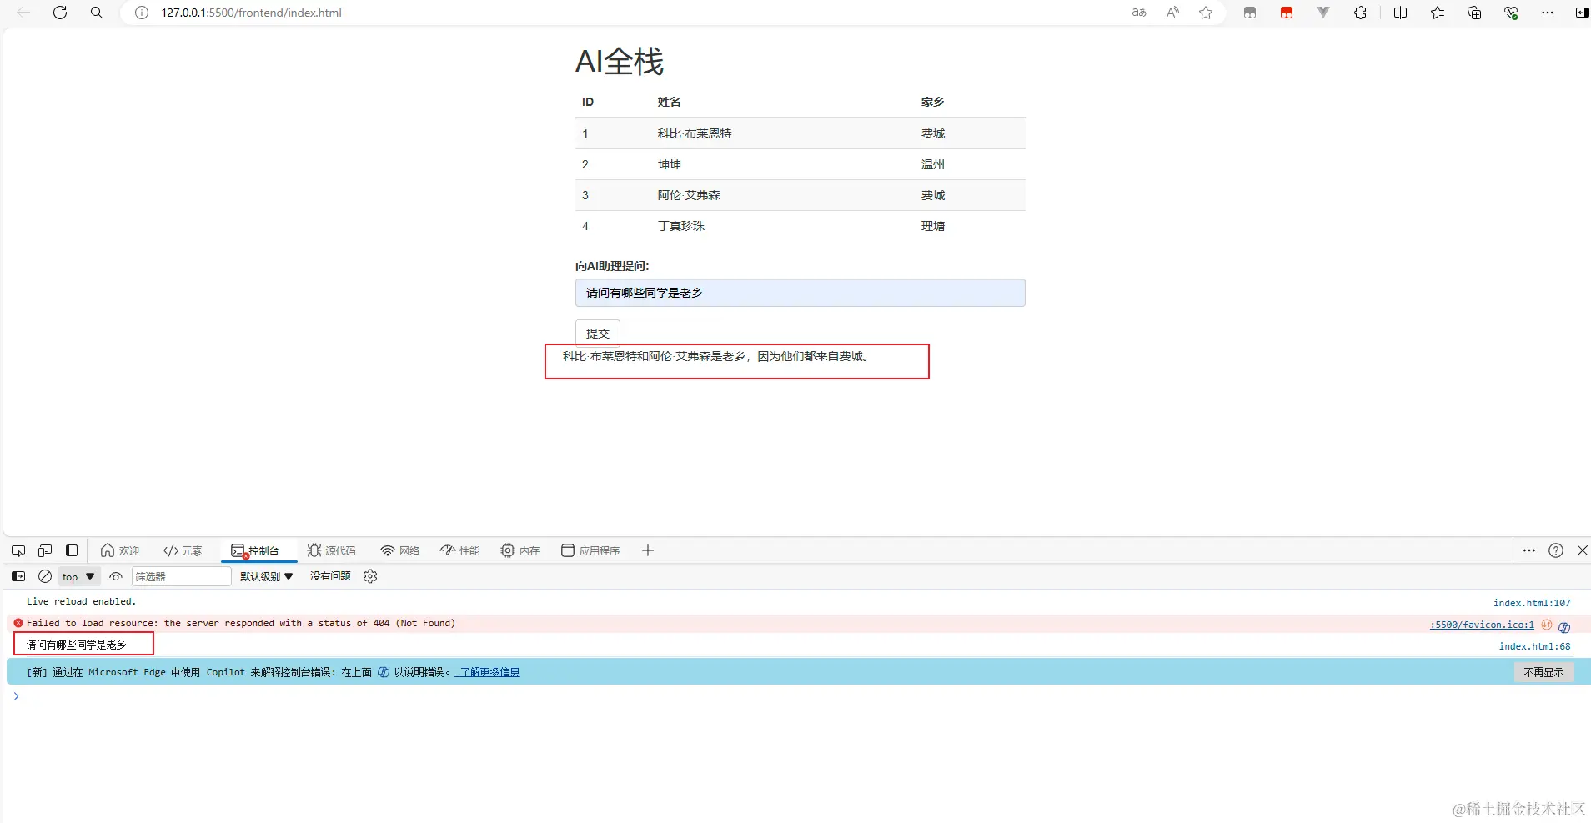Open the gray Tampermonkey extension icon

click(1249, 13)
